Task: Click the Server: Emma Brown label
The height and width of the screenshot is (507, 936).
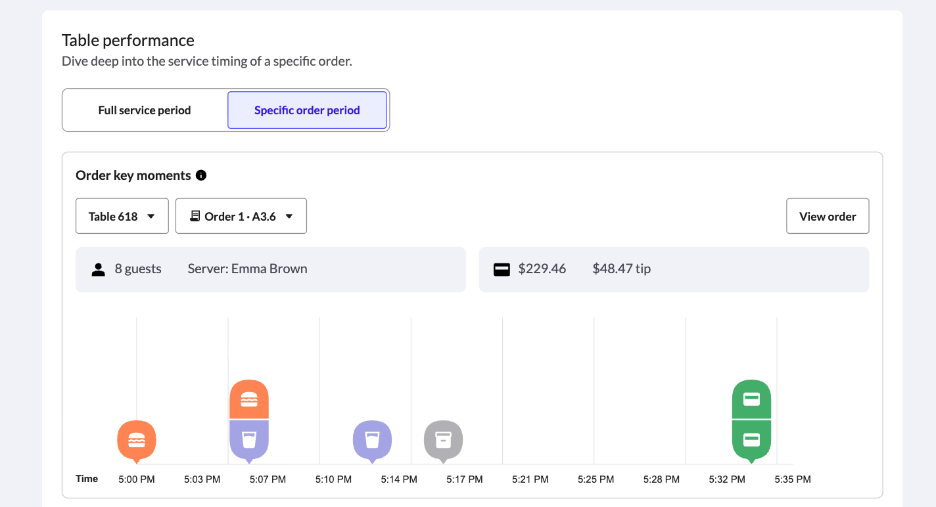Action: (x=247, y=269)
